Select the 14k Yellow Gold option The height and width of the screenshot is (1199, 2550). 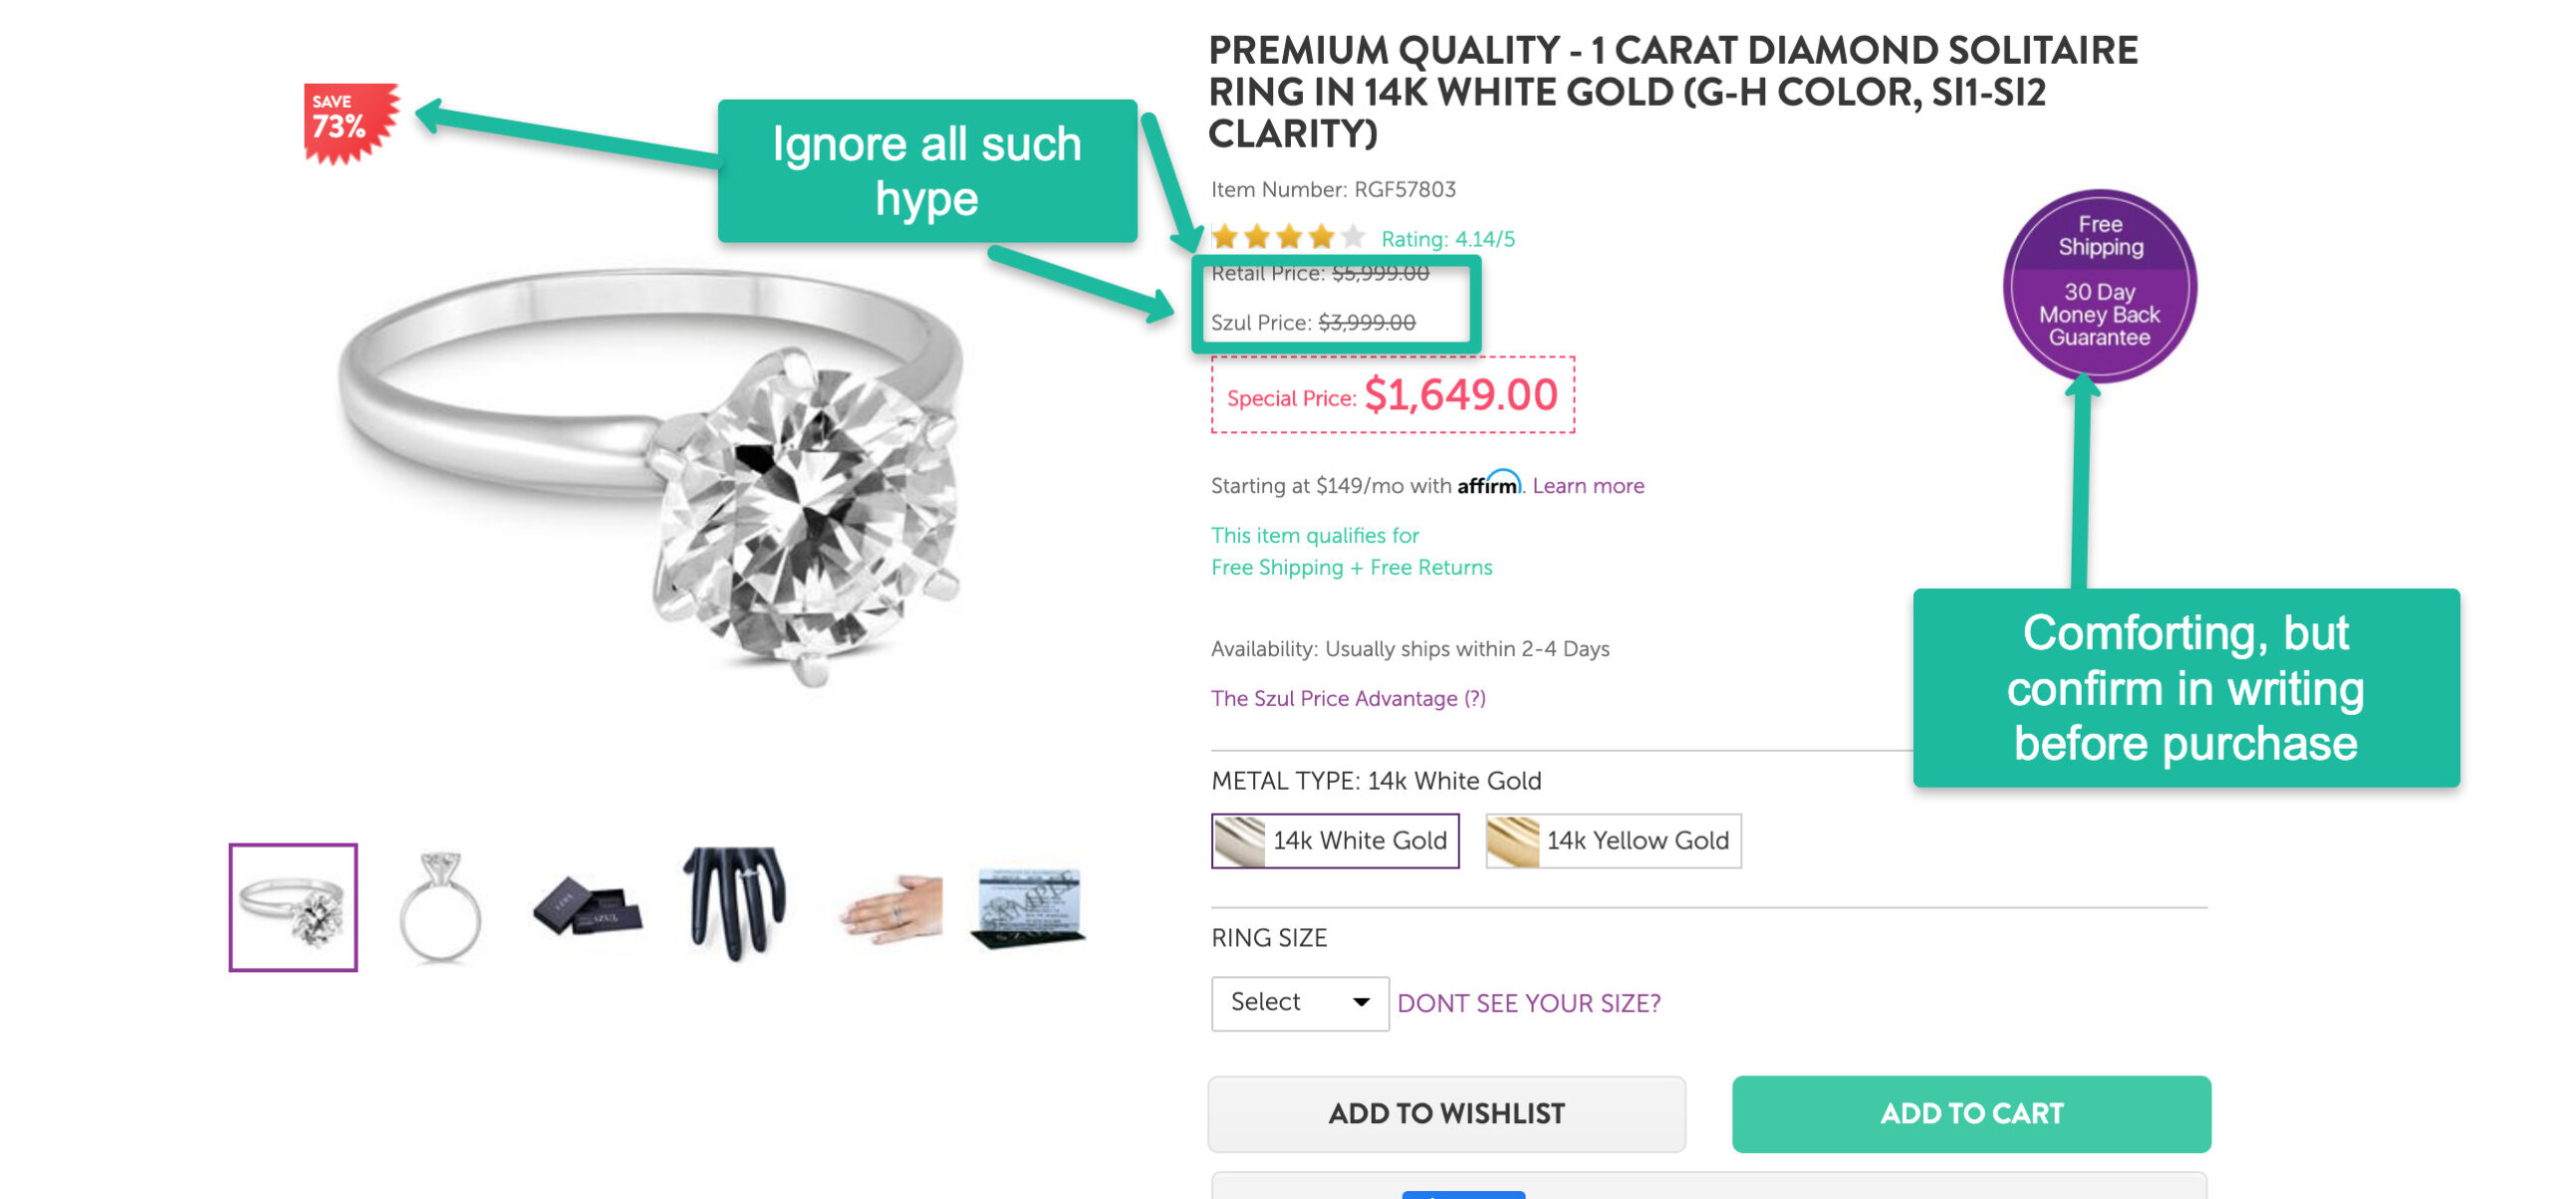1613,840
